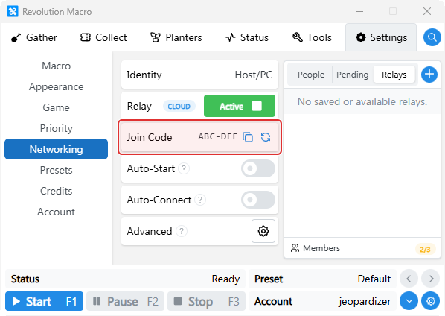This screenshot has width=445, height=316.
Task: Switch to the Status tab
Action: (x=247, y=37)
